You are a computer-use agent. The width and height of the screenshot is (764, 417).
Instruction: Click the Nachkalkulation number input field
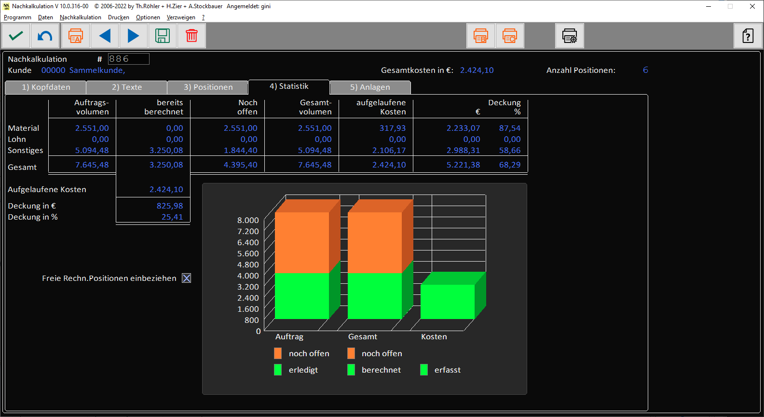pyautogui.click(x=128, y=59)
